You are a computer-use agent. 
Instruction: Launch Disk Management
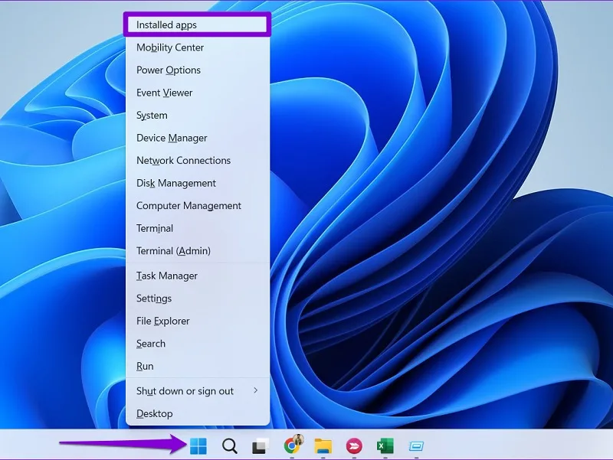[198, 183]
